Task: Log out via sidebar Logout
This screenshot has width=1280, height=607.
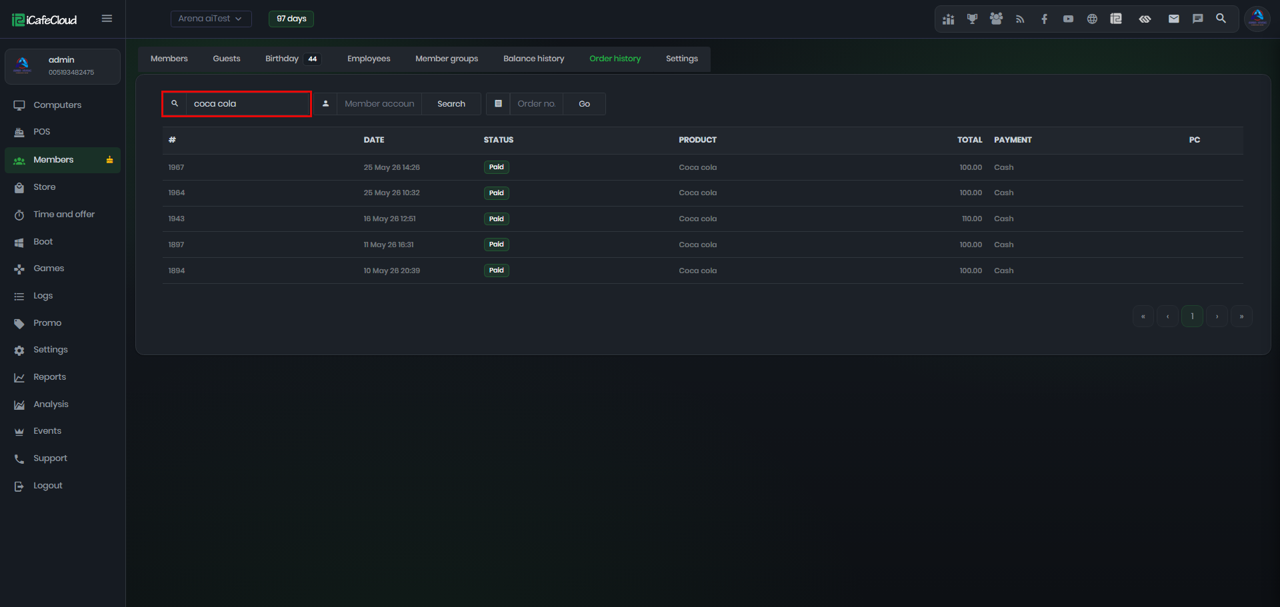Action: point(63,486)
